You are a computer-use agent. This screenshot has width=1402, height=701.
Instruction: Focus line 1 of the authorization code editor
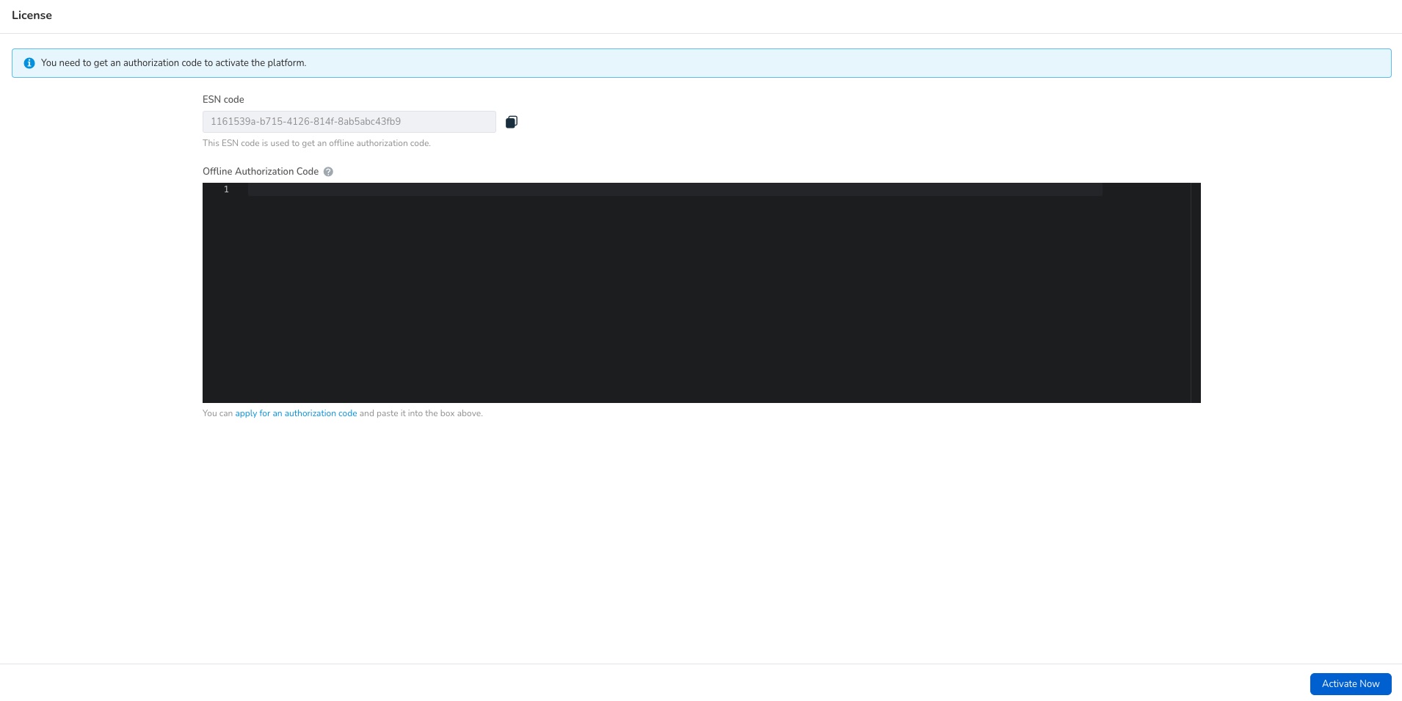(x=675, y=190)
